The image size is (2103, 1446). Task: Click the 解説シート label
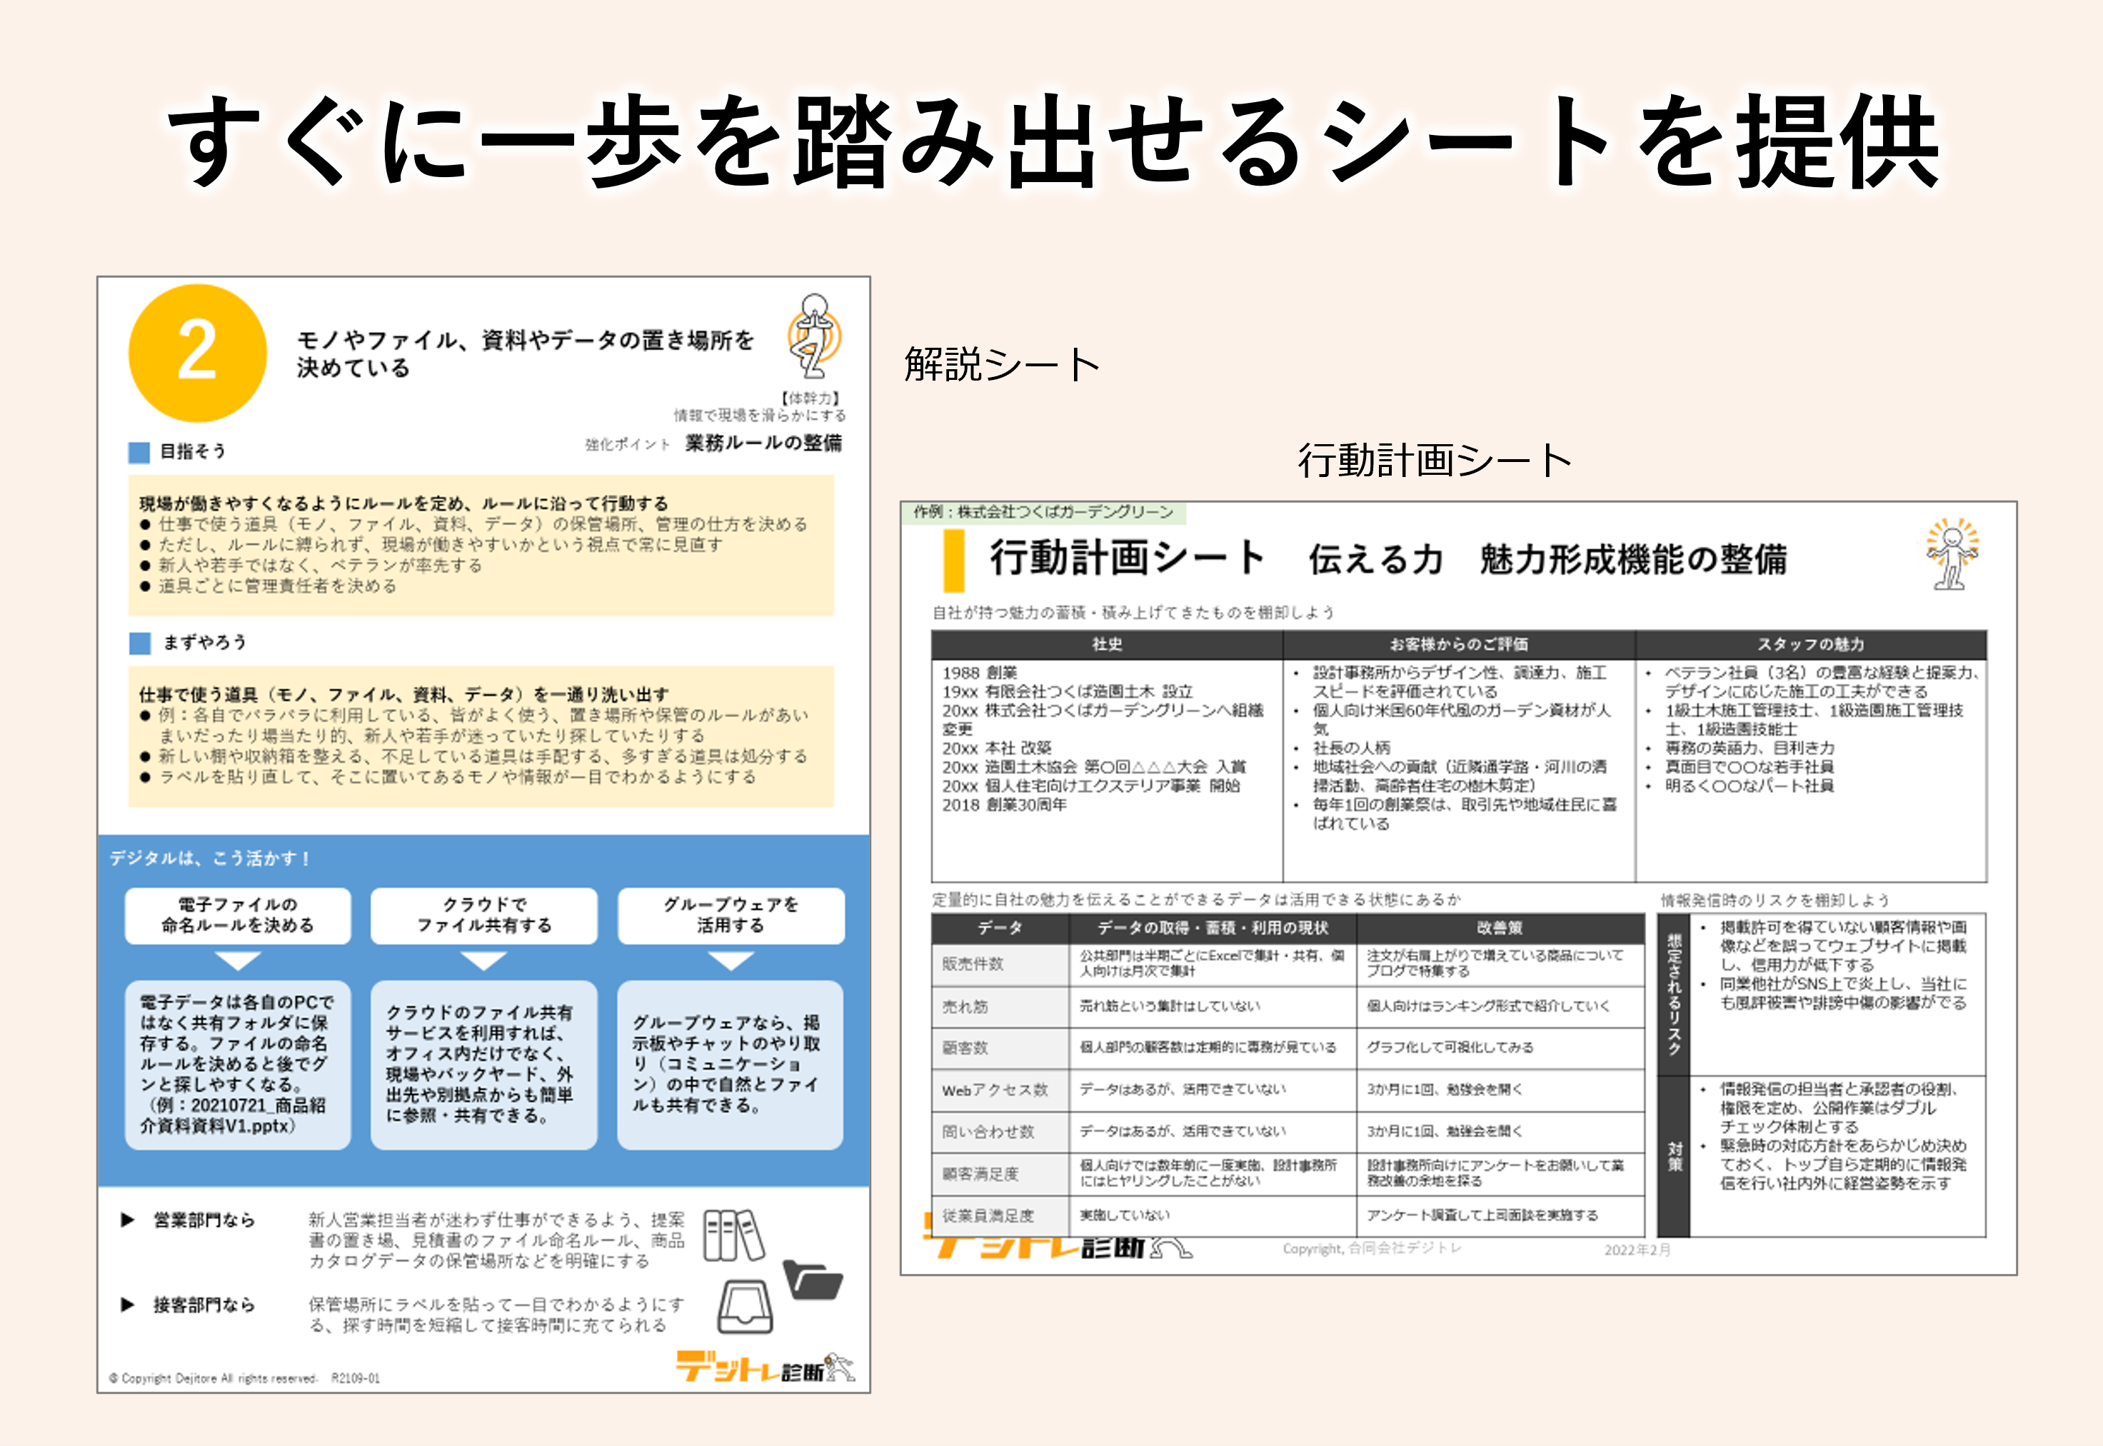click(x=1001, y=364)
